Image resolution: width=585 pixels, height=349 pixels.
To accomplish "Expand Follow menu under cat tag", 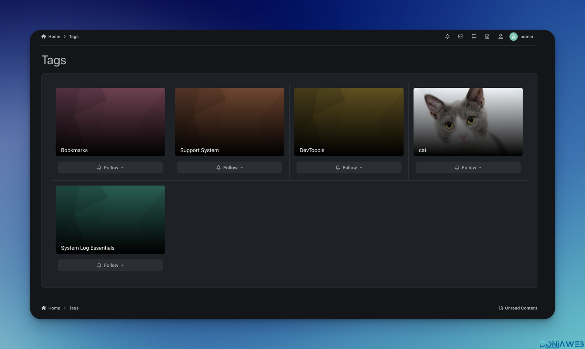I will [468, 167].
